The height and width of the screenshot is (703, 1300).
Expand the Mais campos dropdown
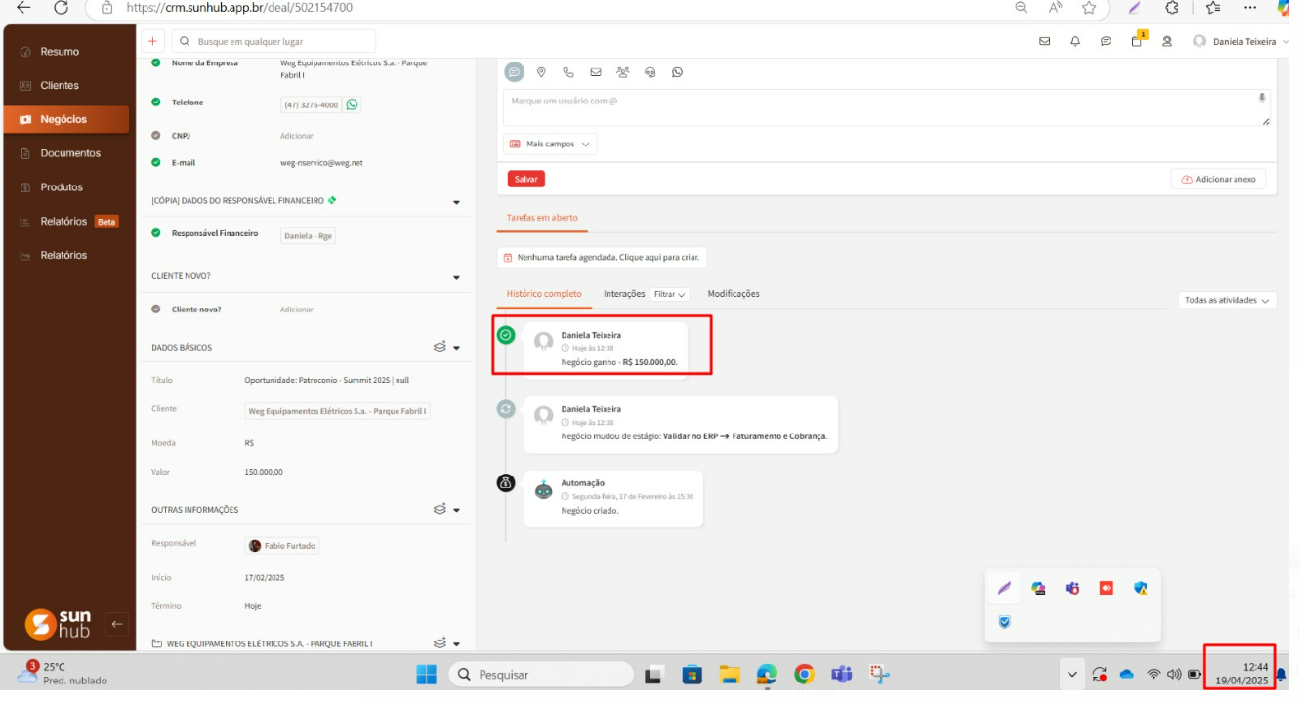click(550, 144)
